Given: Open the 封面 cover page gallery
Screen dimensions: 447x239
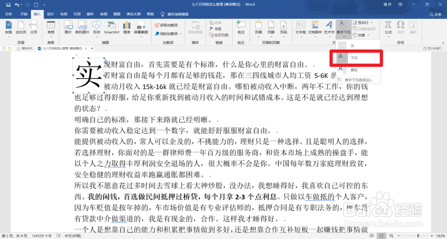Looking at the screenshot, I should pos(8,29).
